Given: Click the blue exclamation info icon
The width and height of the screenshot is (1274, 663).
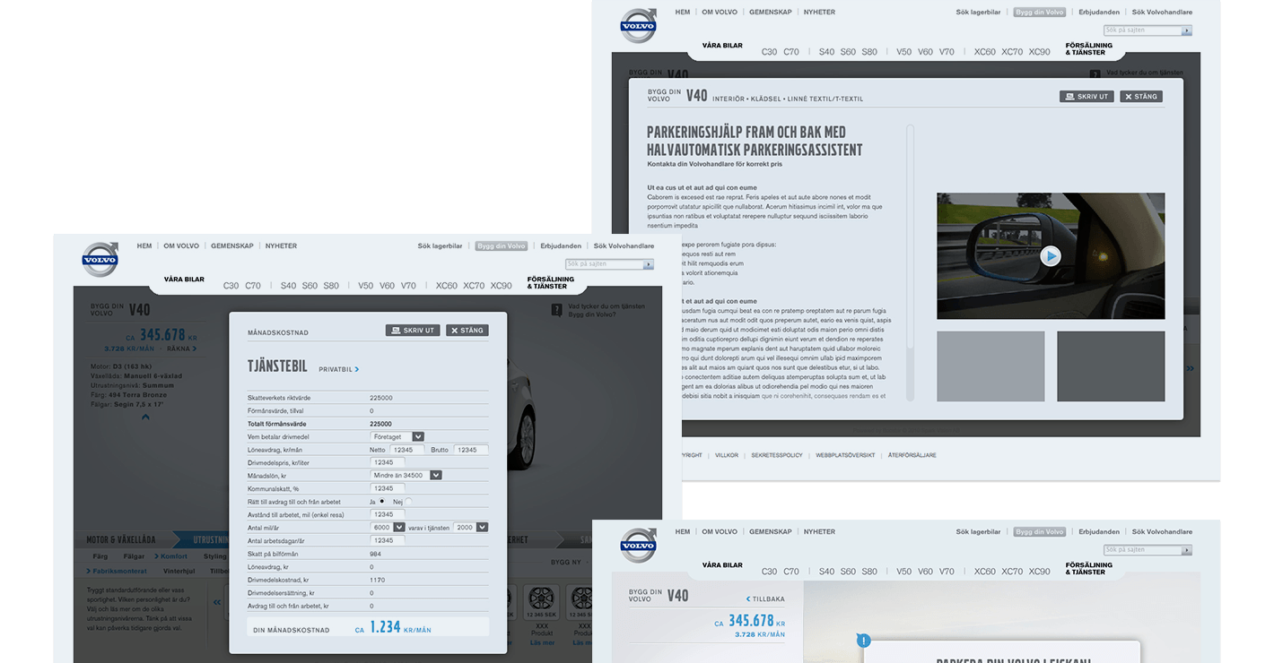Looking at the screenshot, I should 863,641.
